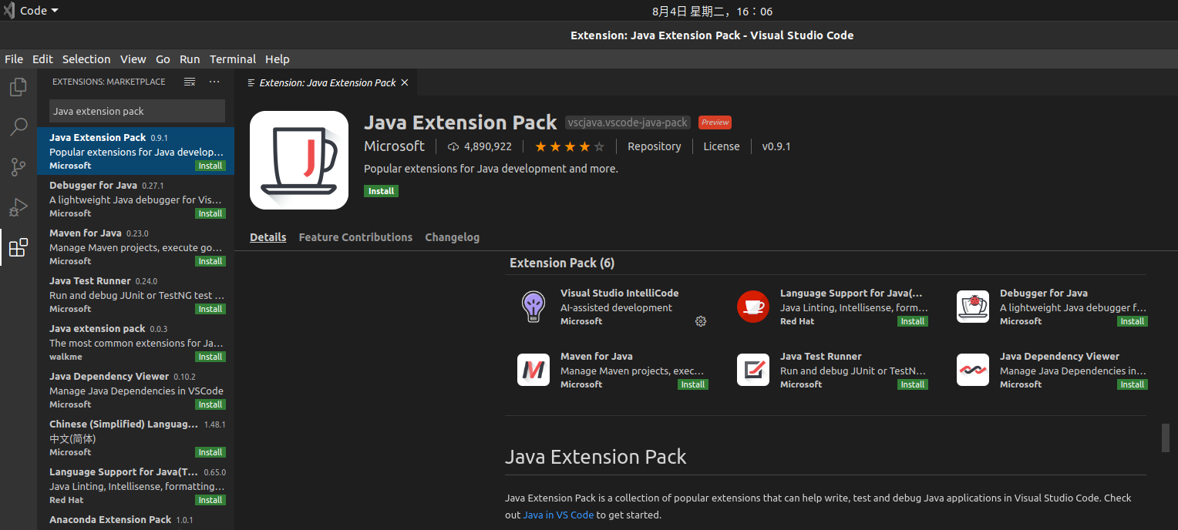Install Maven for Java in pack grid
1178x530 pixels.
coord(693,384)
